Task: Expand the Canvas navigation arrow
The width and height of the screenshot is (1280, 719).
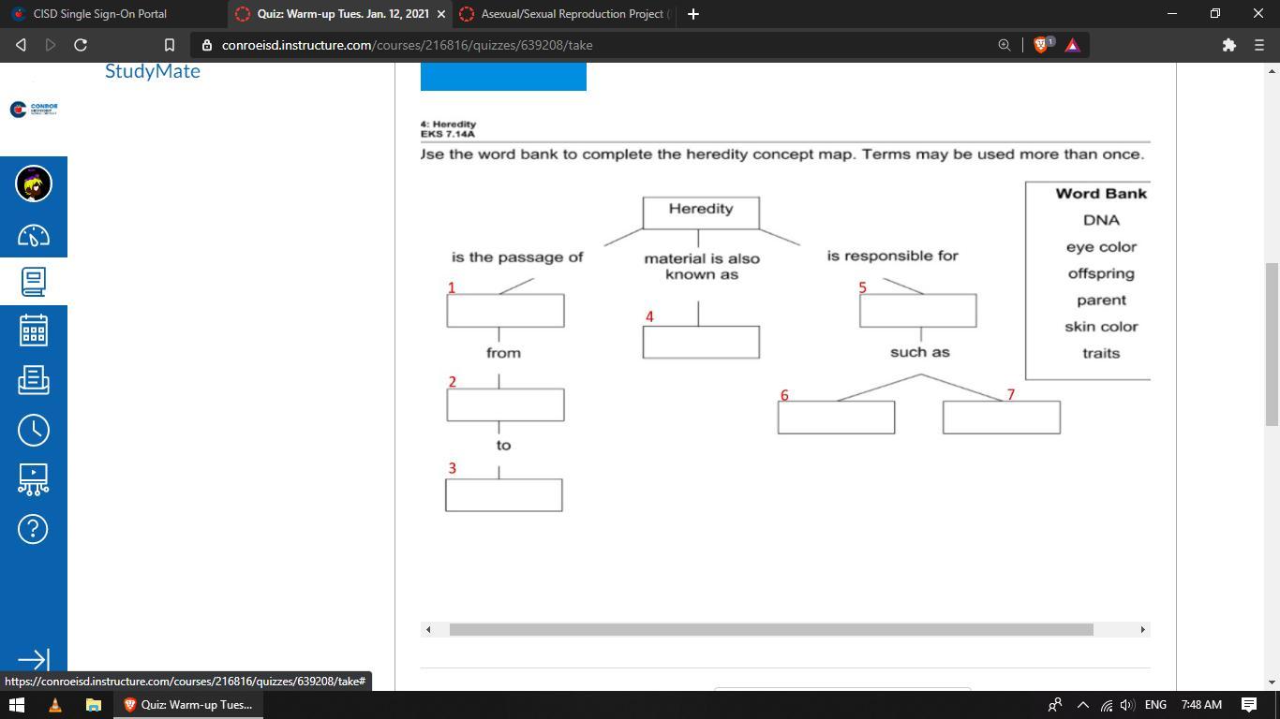Action: (x=34, y=660)
